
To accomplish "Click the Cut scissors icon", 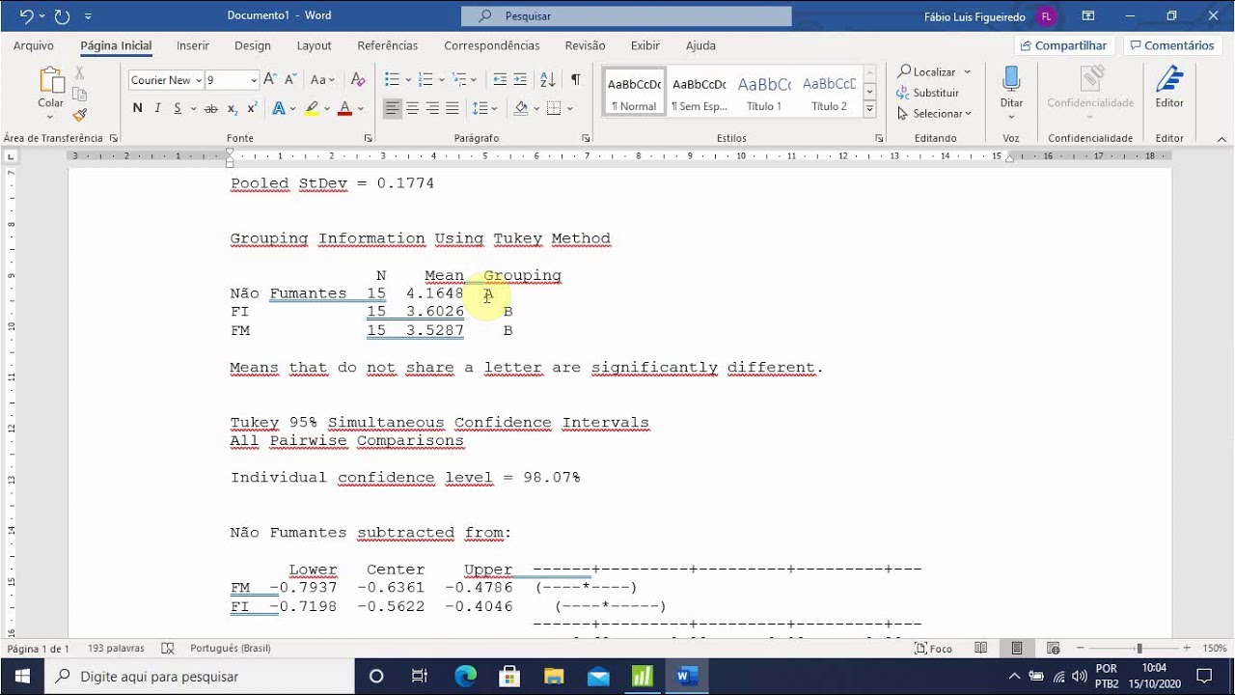I will point(79,73).
